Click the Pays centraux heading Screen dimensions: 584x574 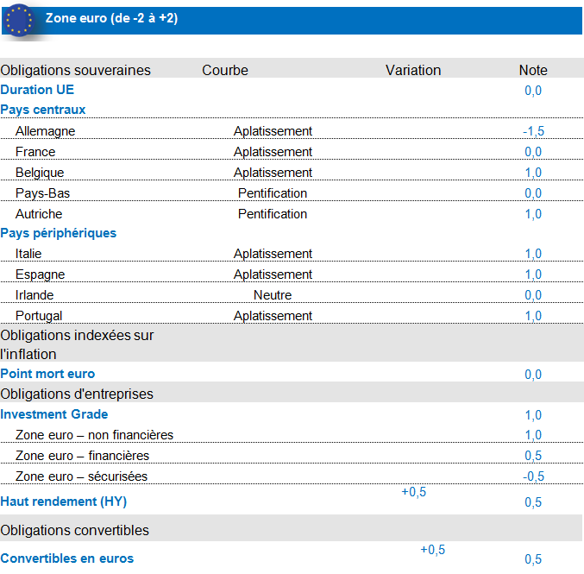click(x=43, y=110)
